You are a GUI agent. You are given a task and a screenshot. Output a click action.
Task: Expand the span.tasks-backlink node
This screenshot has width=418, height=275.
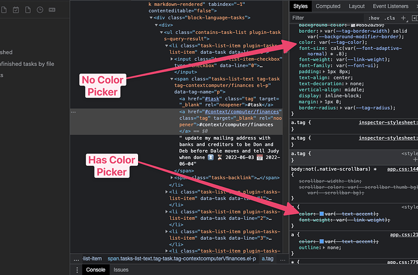point(171,177)
